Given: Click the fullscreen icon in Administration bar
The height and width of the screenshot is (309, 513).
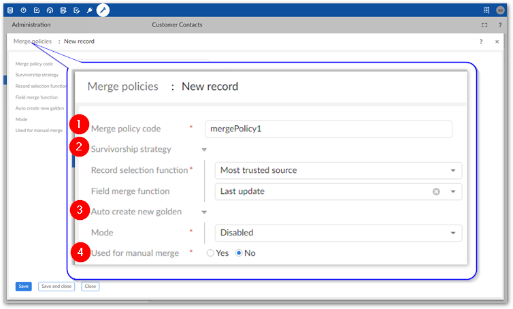Looking at the screenshot, I should [484, 25].
